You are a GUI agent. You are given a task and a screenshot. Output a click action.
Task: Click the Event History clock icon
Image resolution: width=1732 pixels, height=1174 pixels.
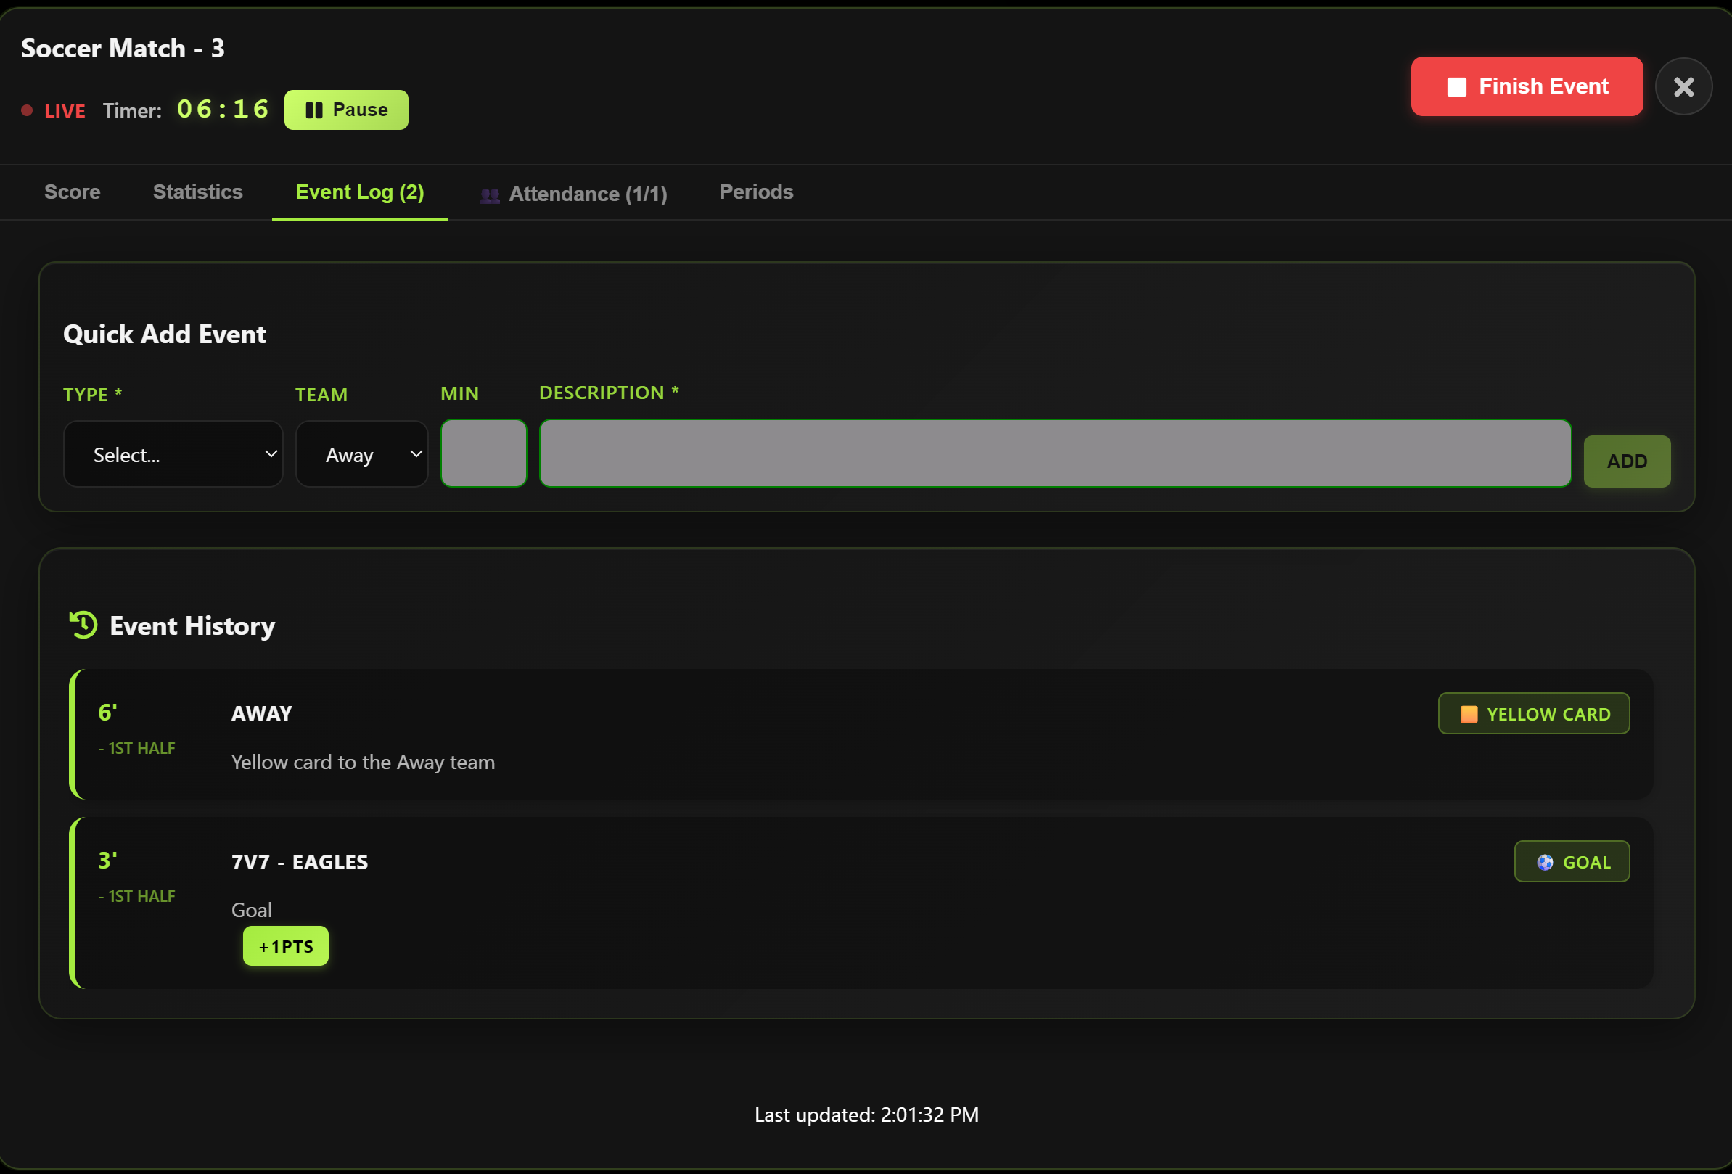[x=83, y=625]
